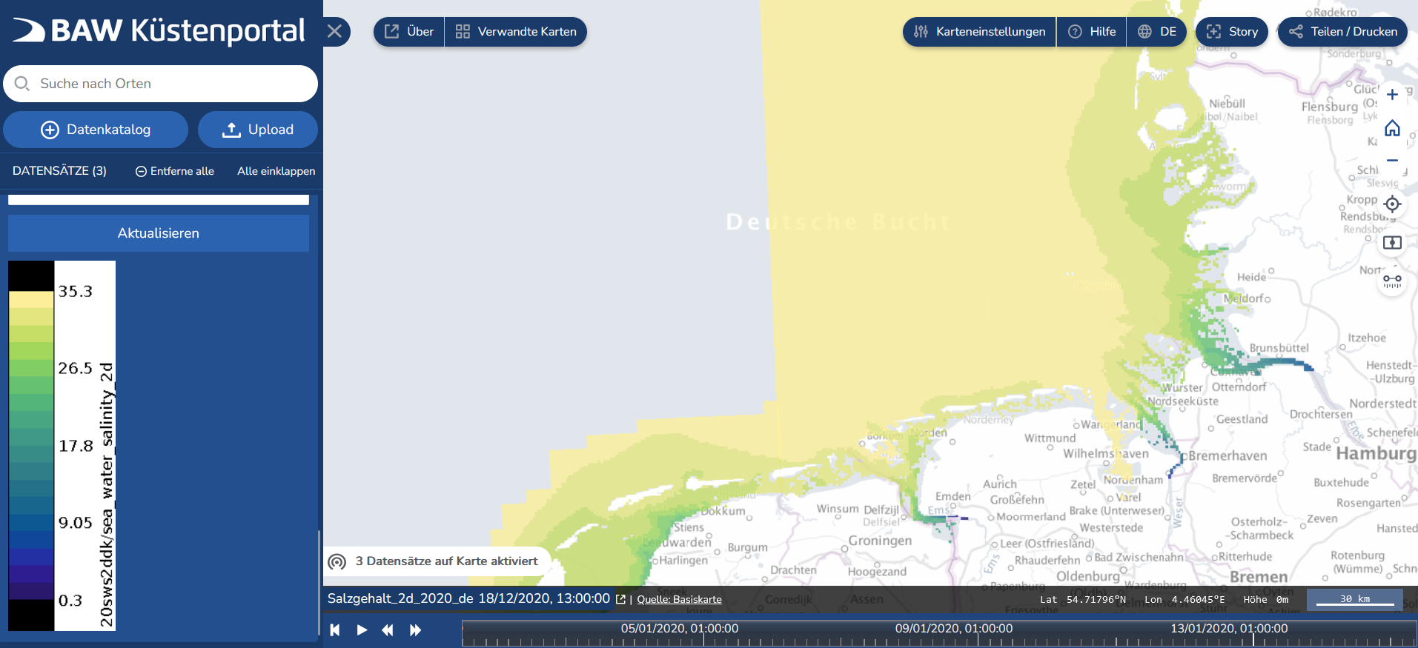
Task: Play the time animation
Action: 362,629
